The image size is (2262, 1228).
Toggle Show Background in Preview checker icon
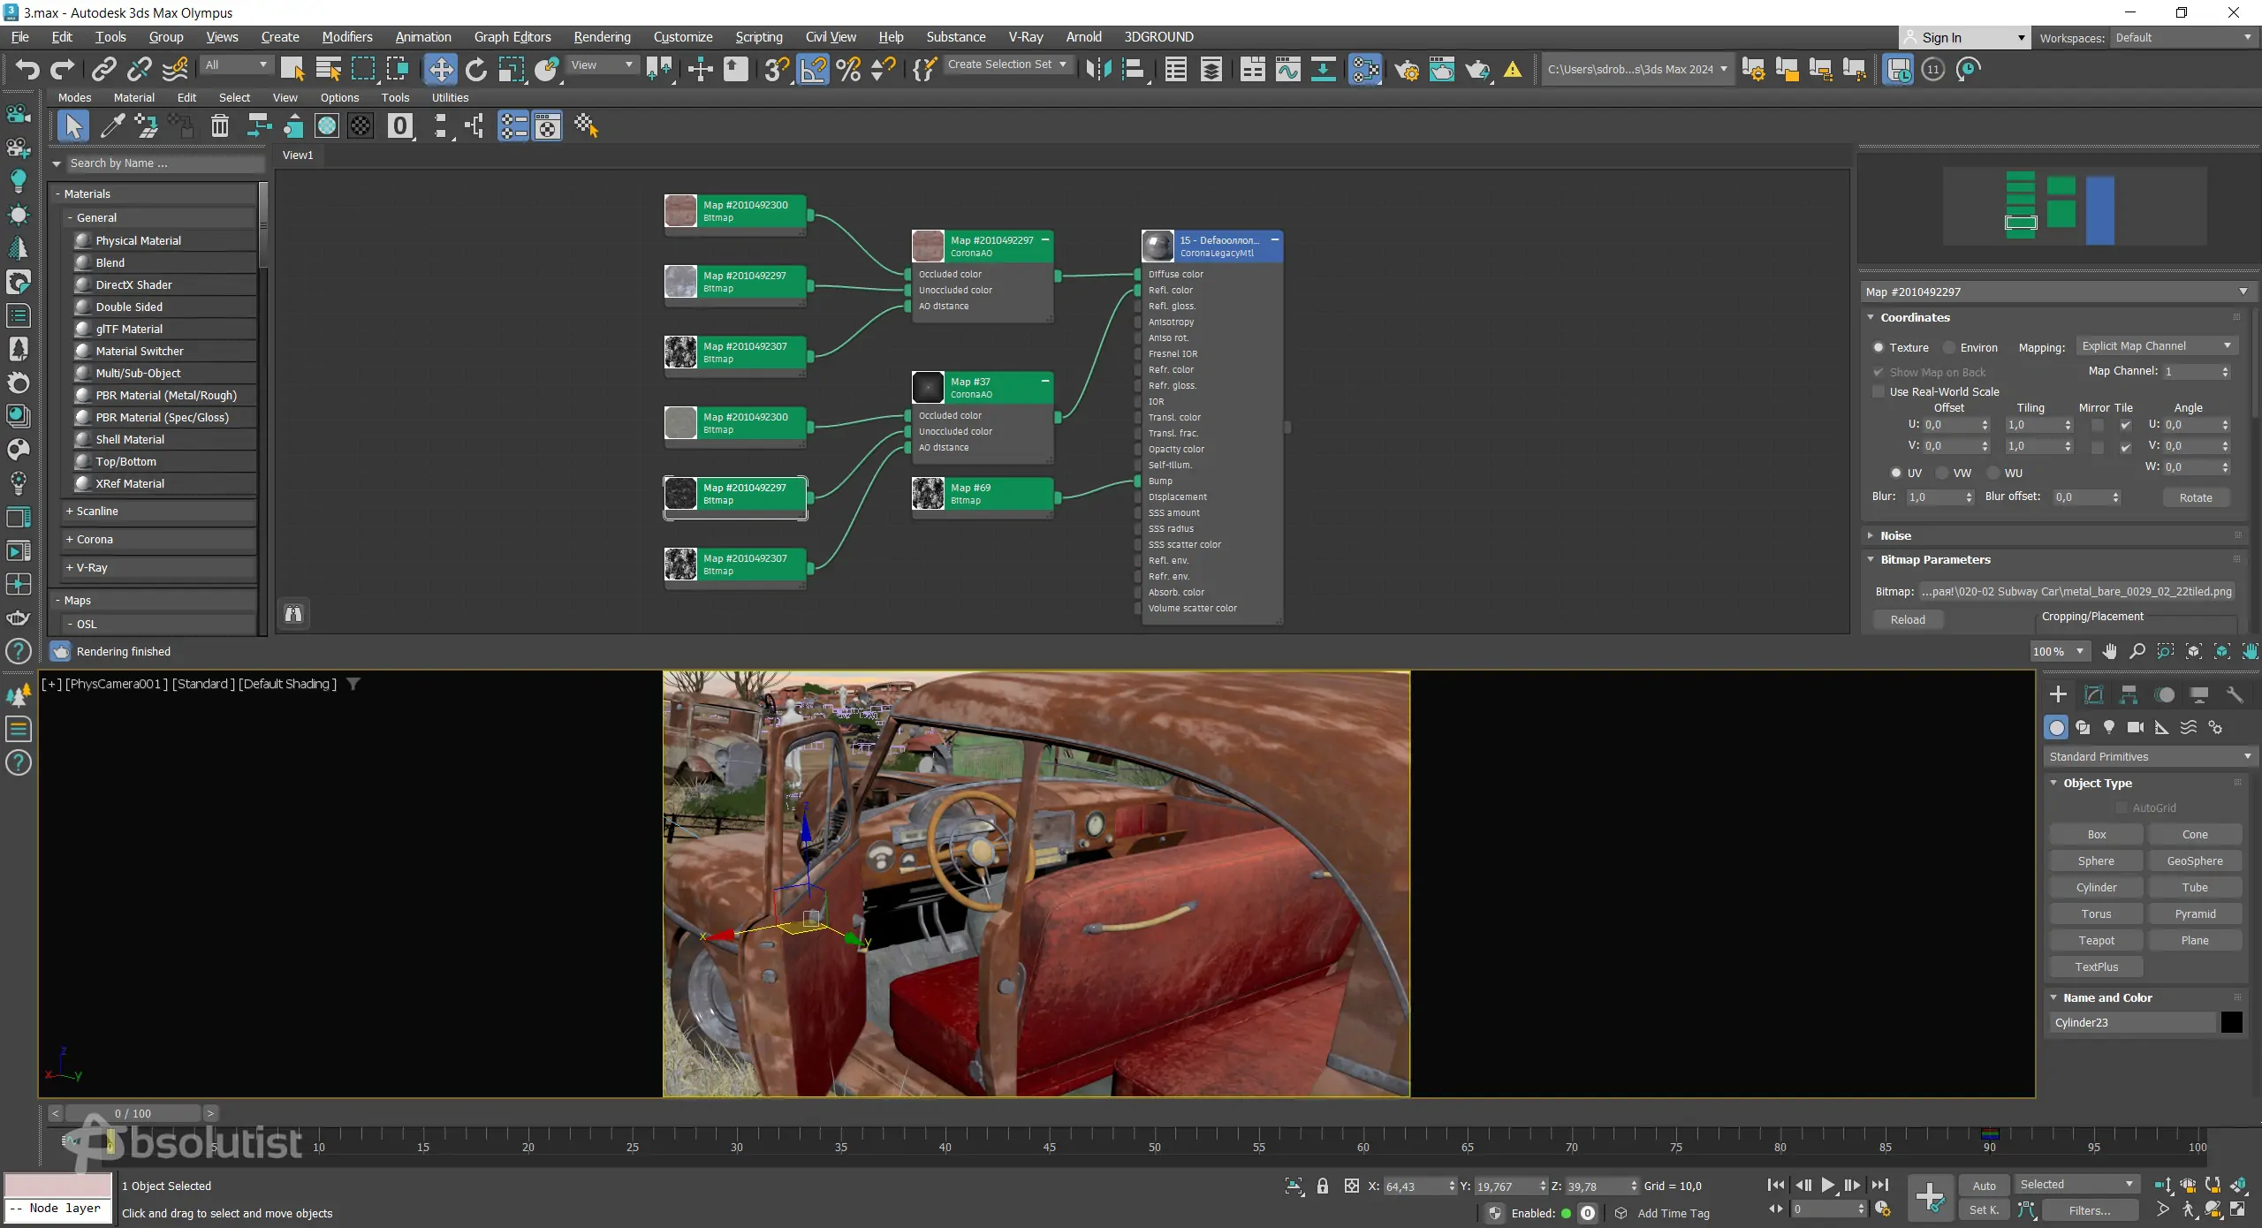pos(361,126)
